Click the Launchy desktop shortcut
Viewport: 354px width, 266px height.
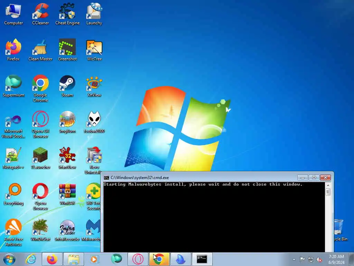(x=94, y=14)
